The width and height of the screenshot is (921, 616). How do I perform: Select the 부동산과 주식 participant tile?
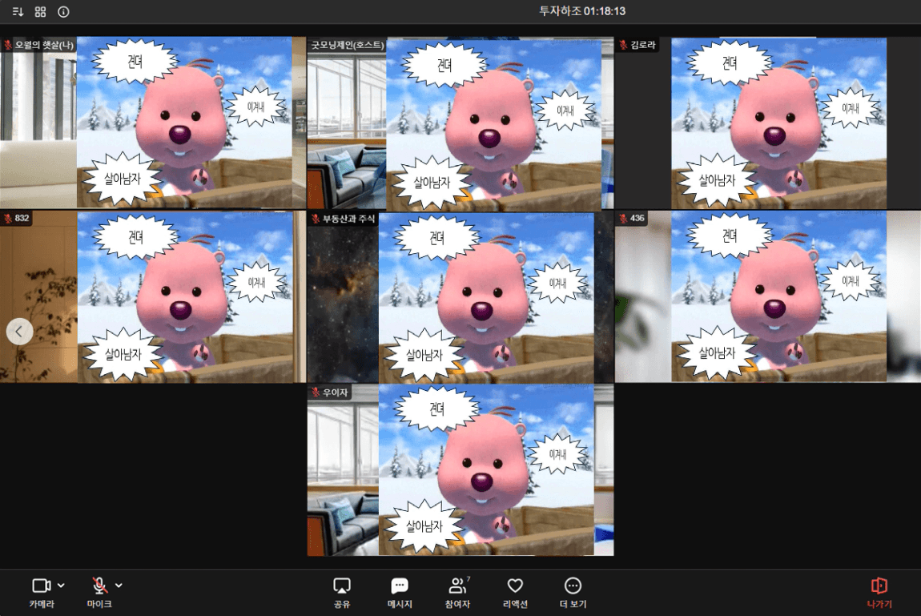click(460, 297)
